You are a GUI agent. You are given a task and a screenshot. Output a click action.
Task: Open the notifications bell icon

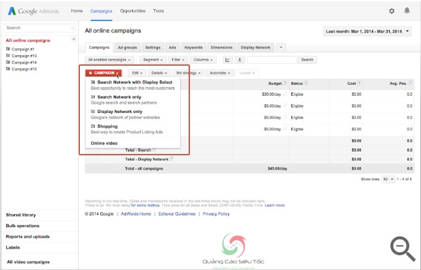[x=407, y=10]
